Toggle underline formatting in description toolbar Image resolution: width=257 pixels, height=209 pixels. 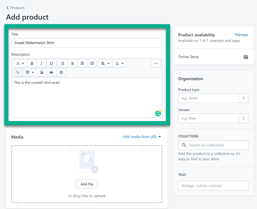click(51, 63)
